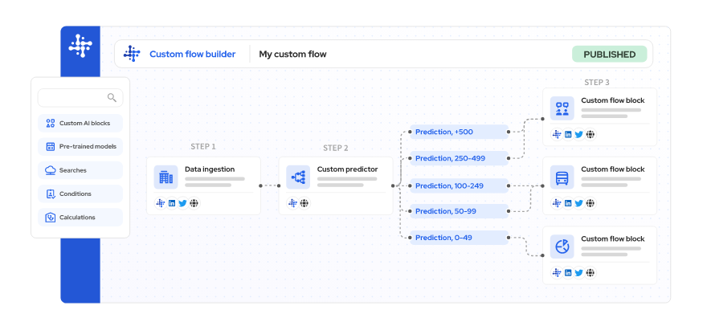The image size is (707, 326).
Task: Click the Custom predictor node icon
Action: 298,177
